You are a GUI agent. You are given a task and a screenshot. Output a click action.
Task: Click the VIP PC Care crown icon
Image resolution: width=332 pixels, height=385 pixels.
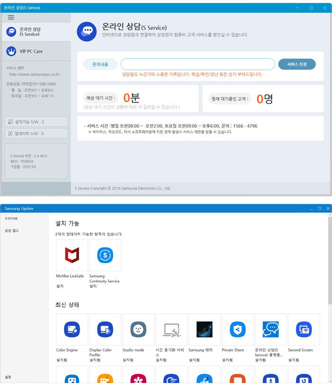click(11, 51)
